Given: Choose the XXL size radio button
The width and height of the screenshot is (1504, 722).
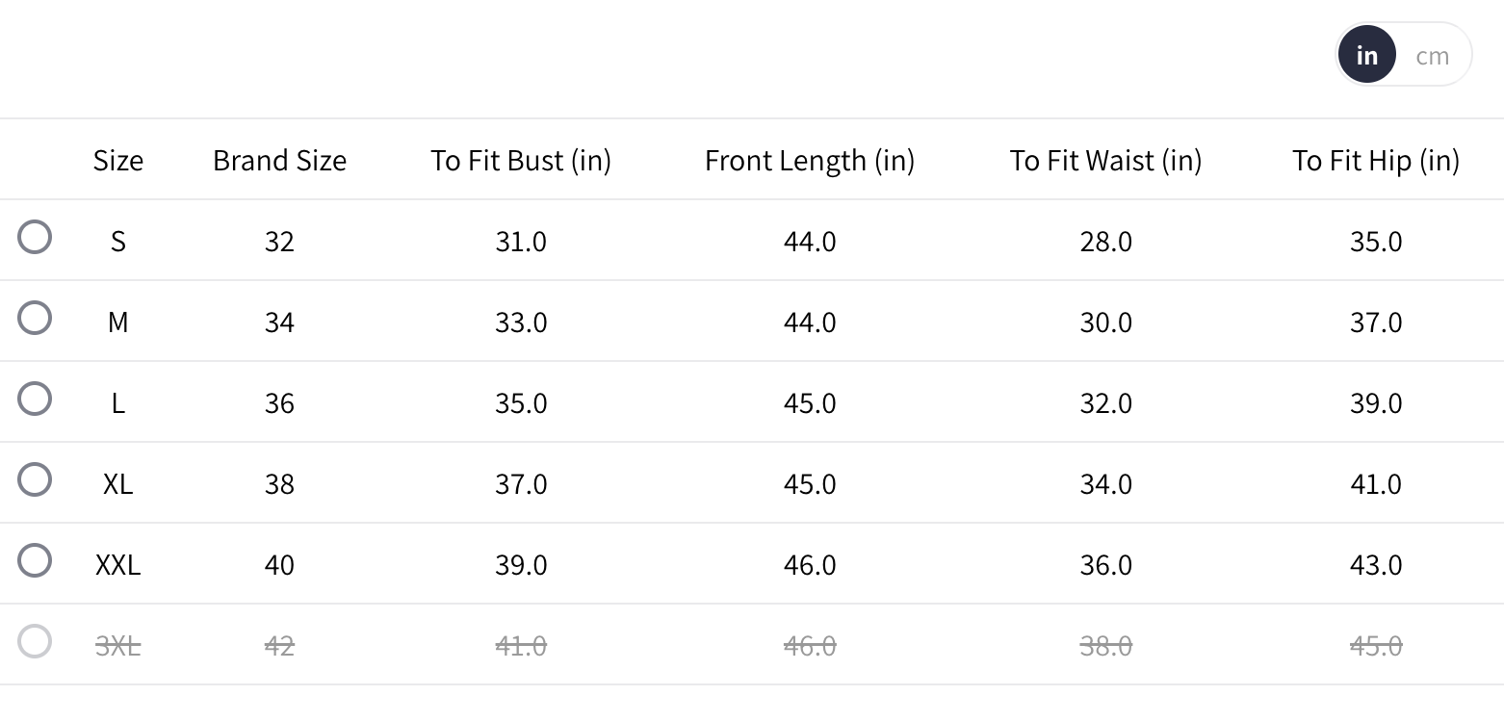Looking at the screenshot, I should point(35,560).
